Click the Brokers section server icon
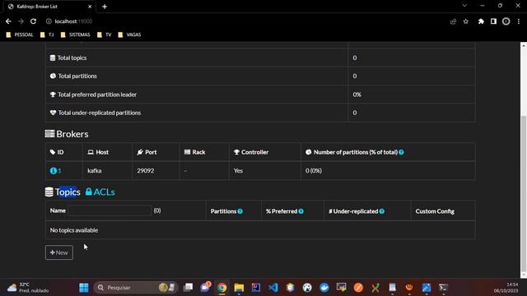The height and width of the screenshot is (296, 527). tap(49, 133)
